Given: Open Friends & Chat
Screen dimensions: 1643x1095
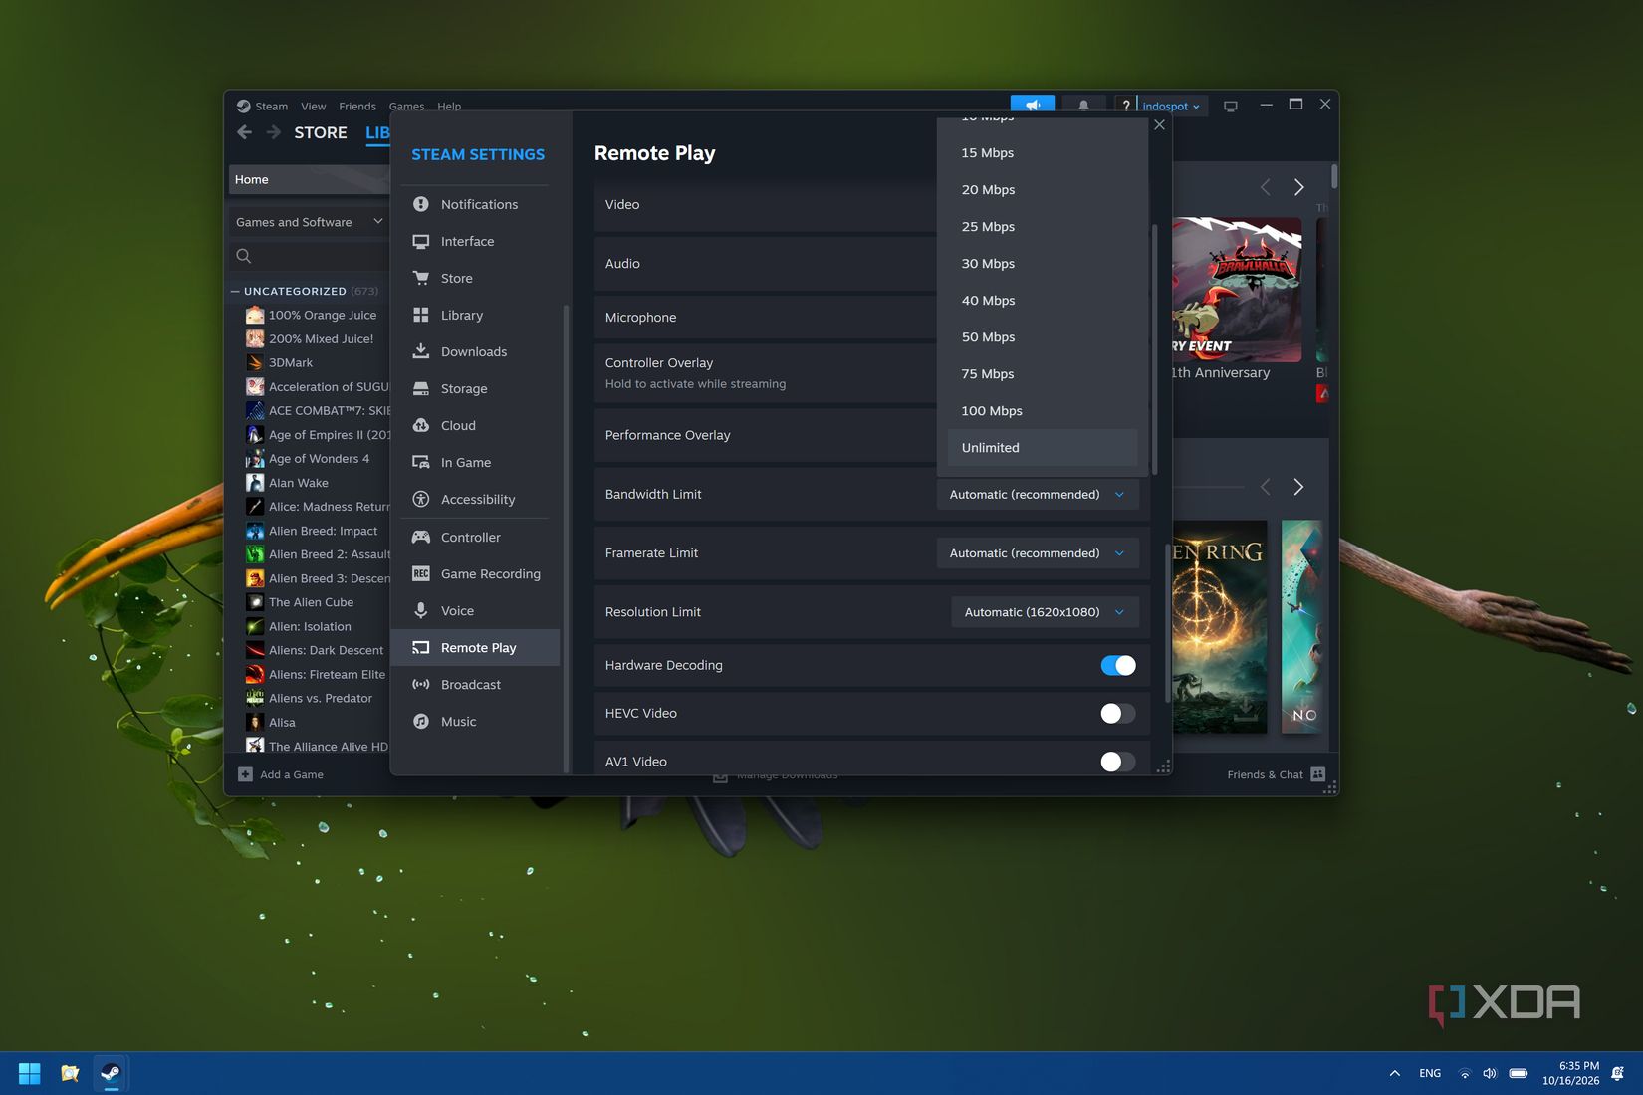Looking at the screenshot, I should coord(1276,774).
